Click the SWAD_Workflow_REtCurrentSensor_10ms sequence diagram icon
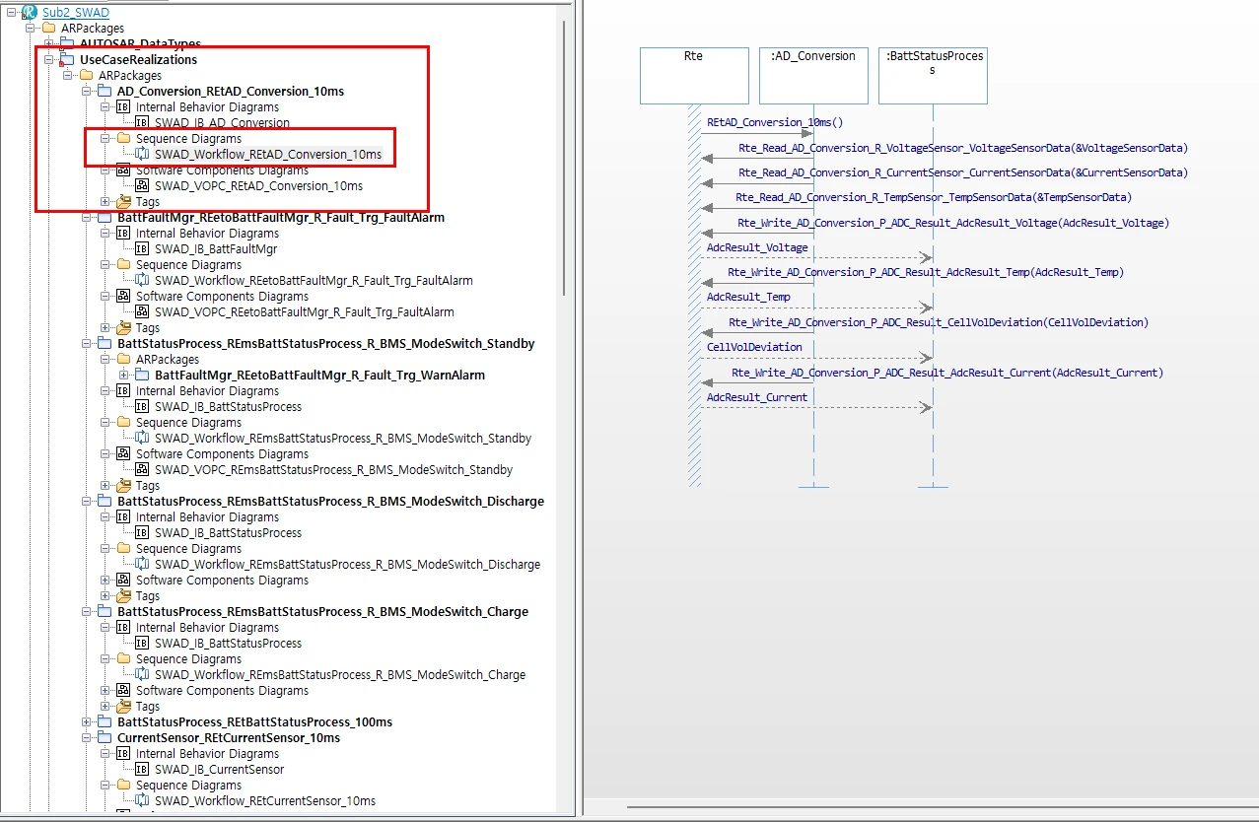1259x822 pixels. (x=142, y=801)
